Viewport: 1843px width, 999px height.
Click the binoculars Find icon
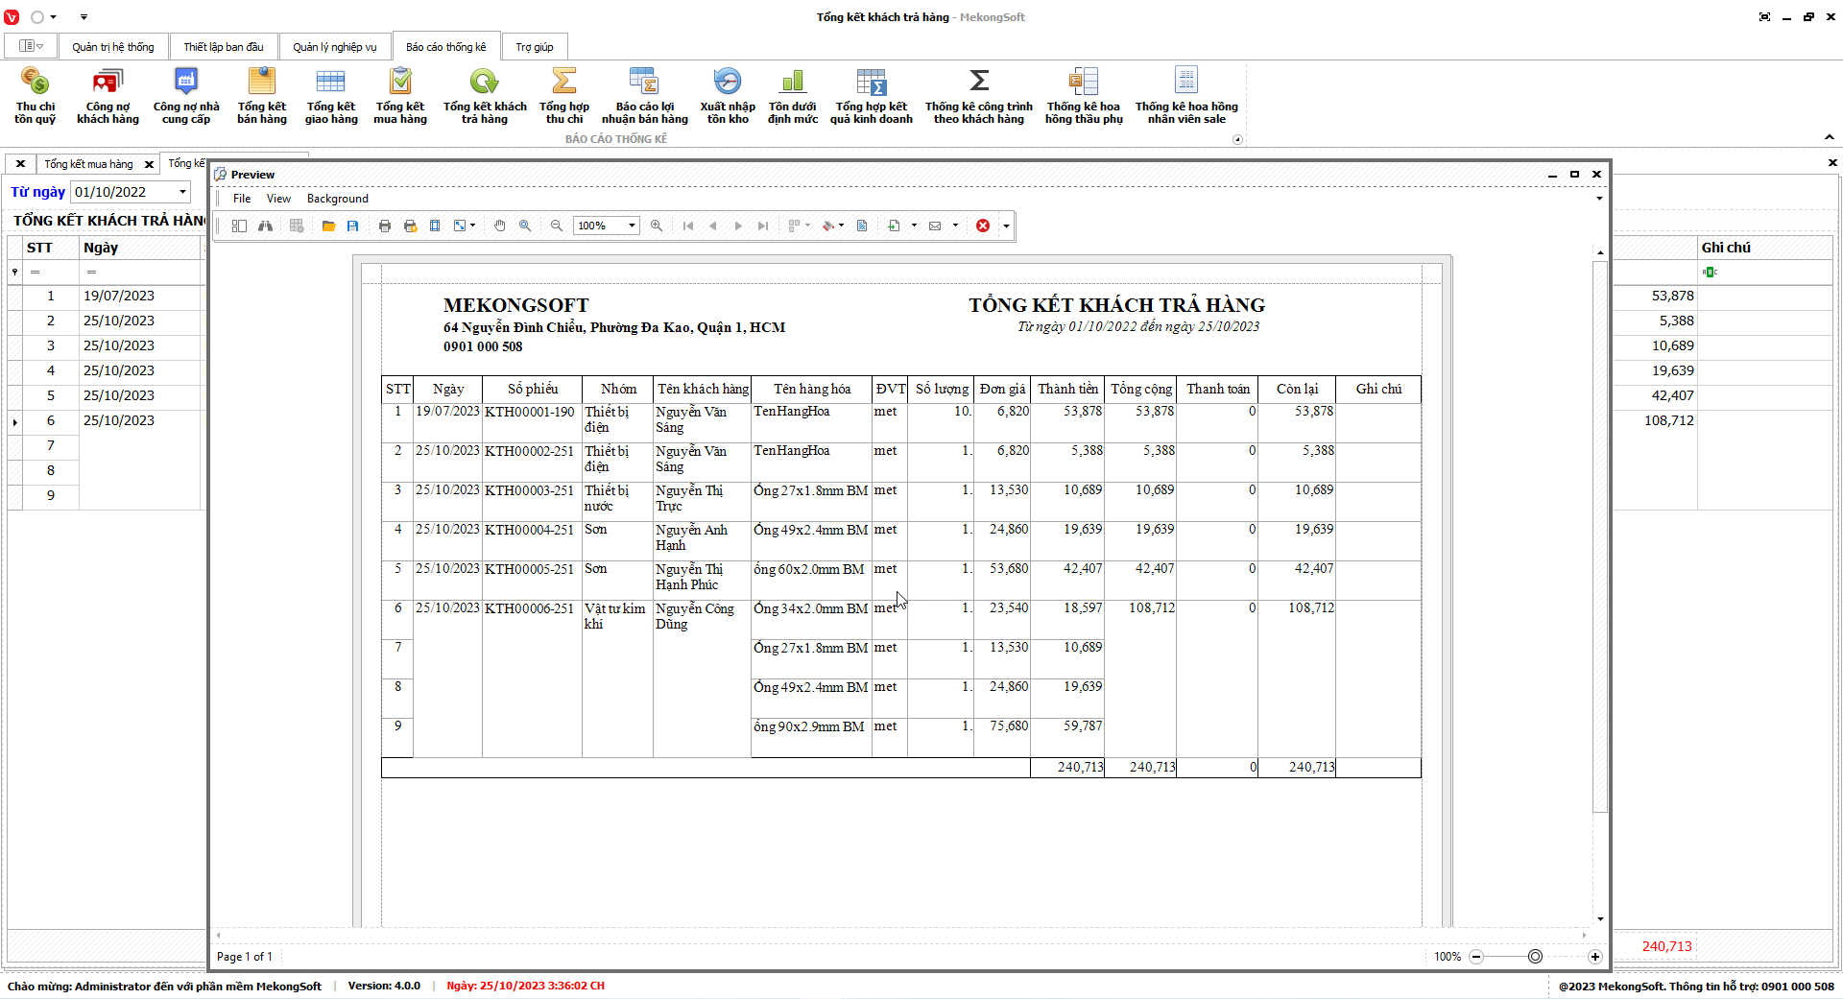point(265,226)
